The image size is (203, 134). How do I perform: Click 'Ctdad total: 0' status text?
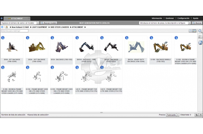(x=185, y=115)
